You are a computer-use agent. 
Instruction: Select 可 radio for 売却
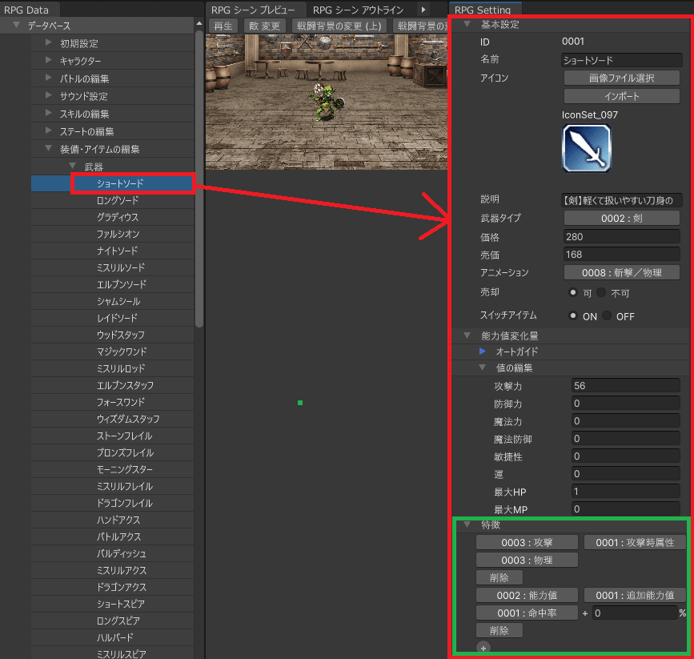pos(573,291)
